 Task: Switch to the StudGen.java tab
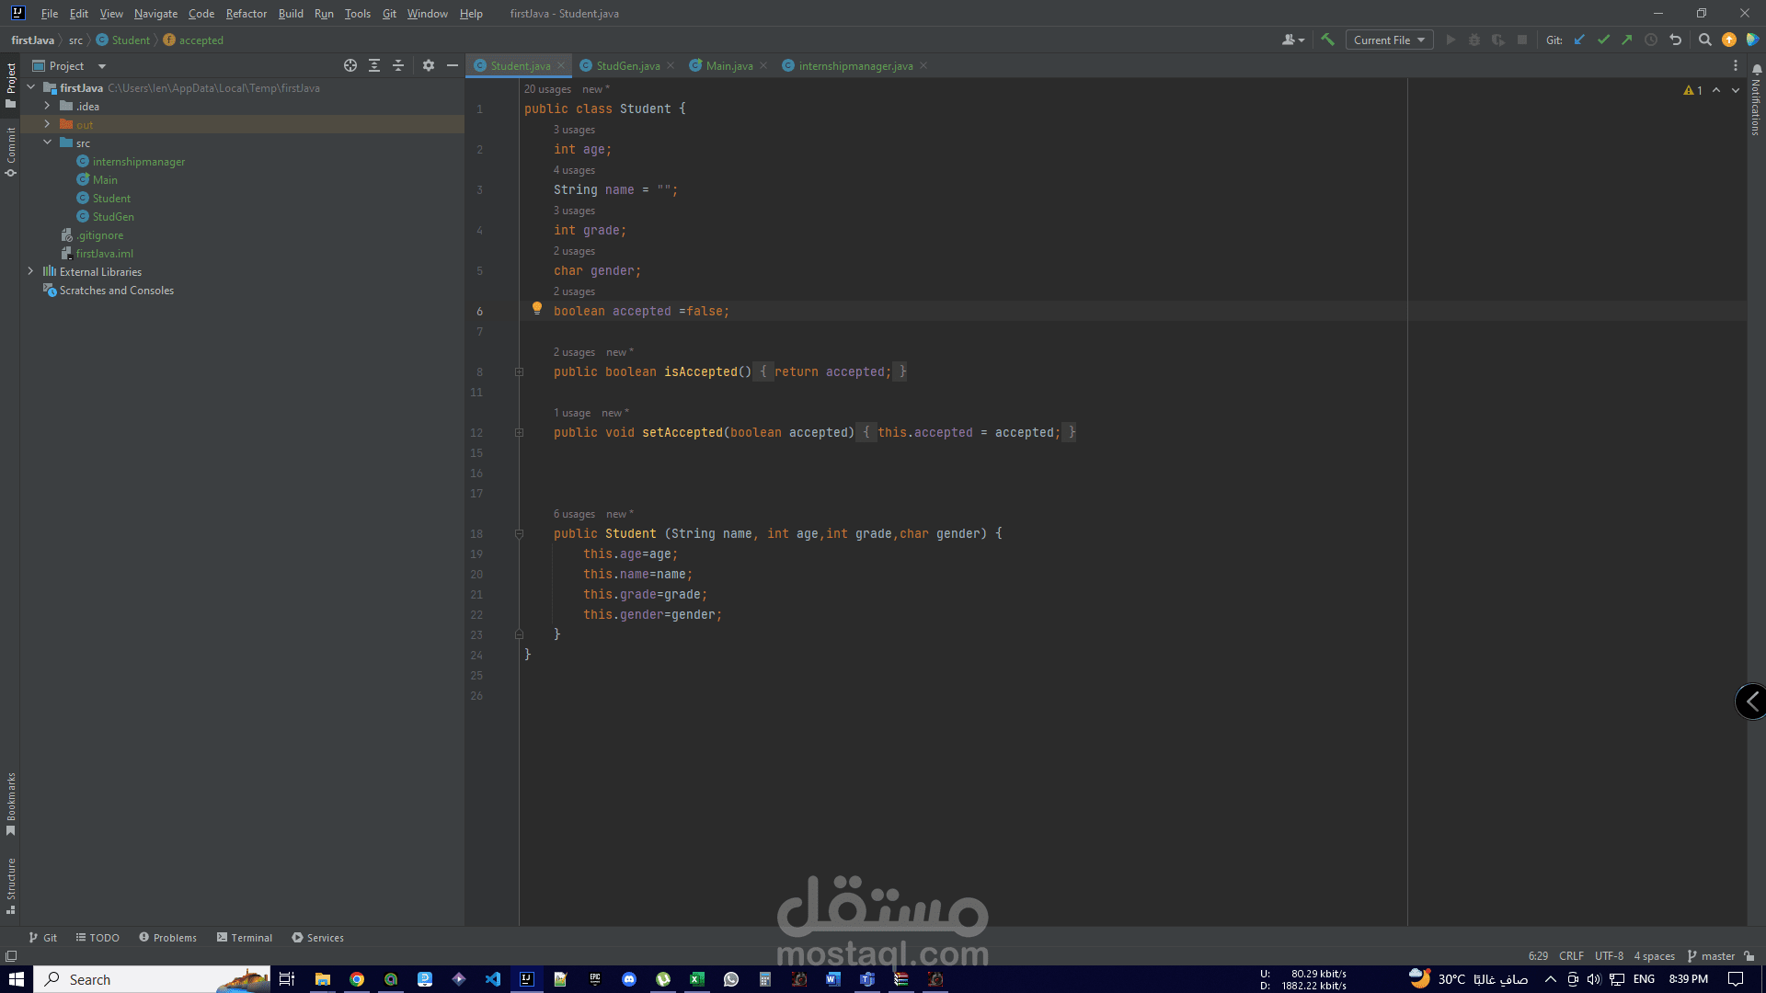pyautogui.click(x=627, y=65)
